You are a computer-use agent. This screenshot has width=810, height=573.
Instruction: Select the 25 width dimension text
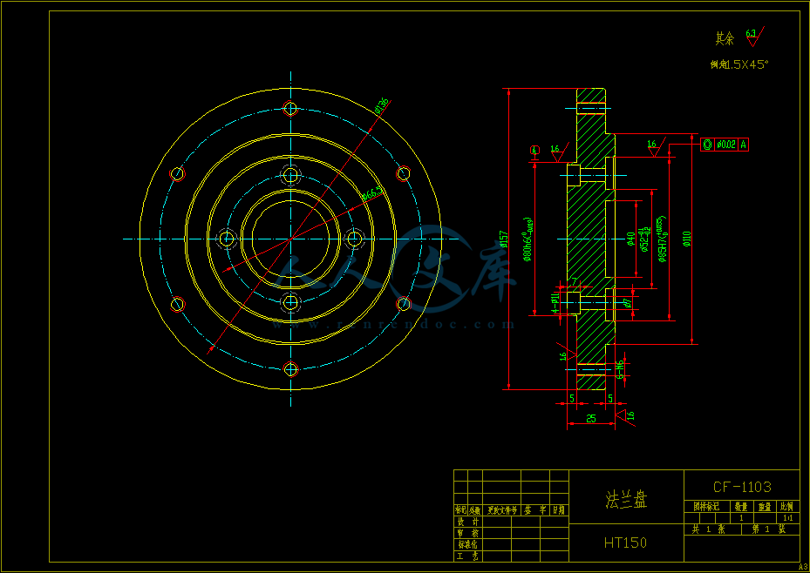[x=590, y=418]
